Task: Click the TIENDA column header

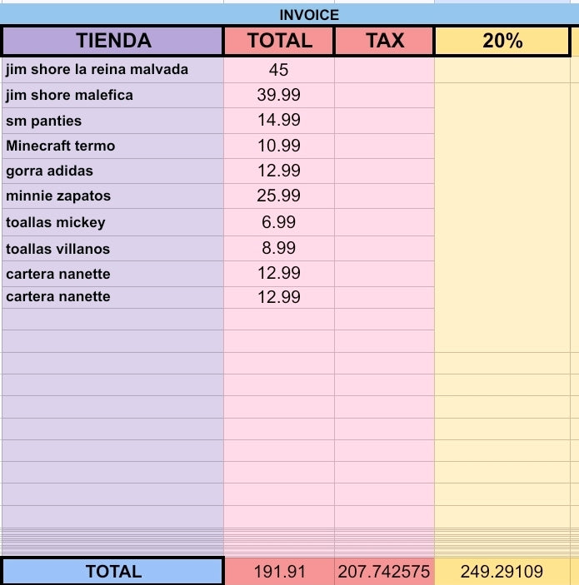Action: 113,40
